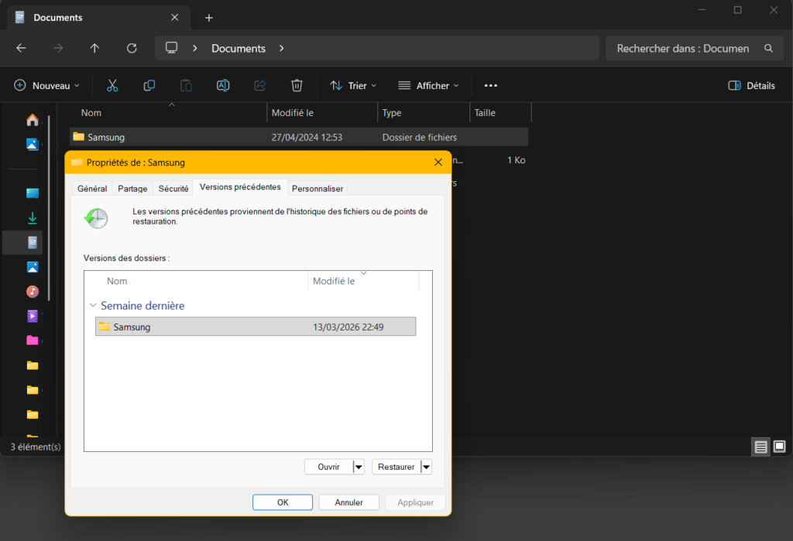Click the Home icon in the sidebar
This screenshot has height=541, width=793.
(32, 120)
